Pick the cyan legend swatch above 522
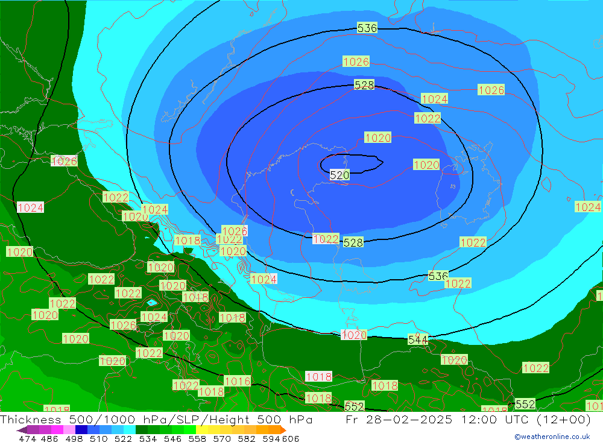The image size is (603, 442). pos(129,430)
